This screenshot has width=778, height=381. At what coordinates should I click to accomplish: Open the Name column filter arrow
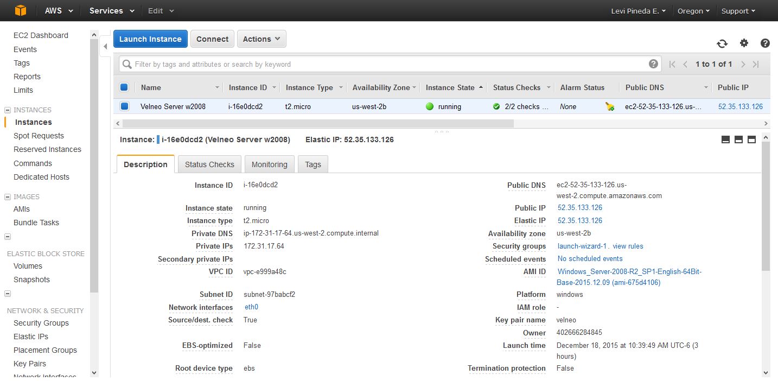coord(217,87)
